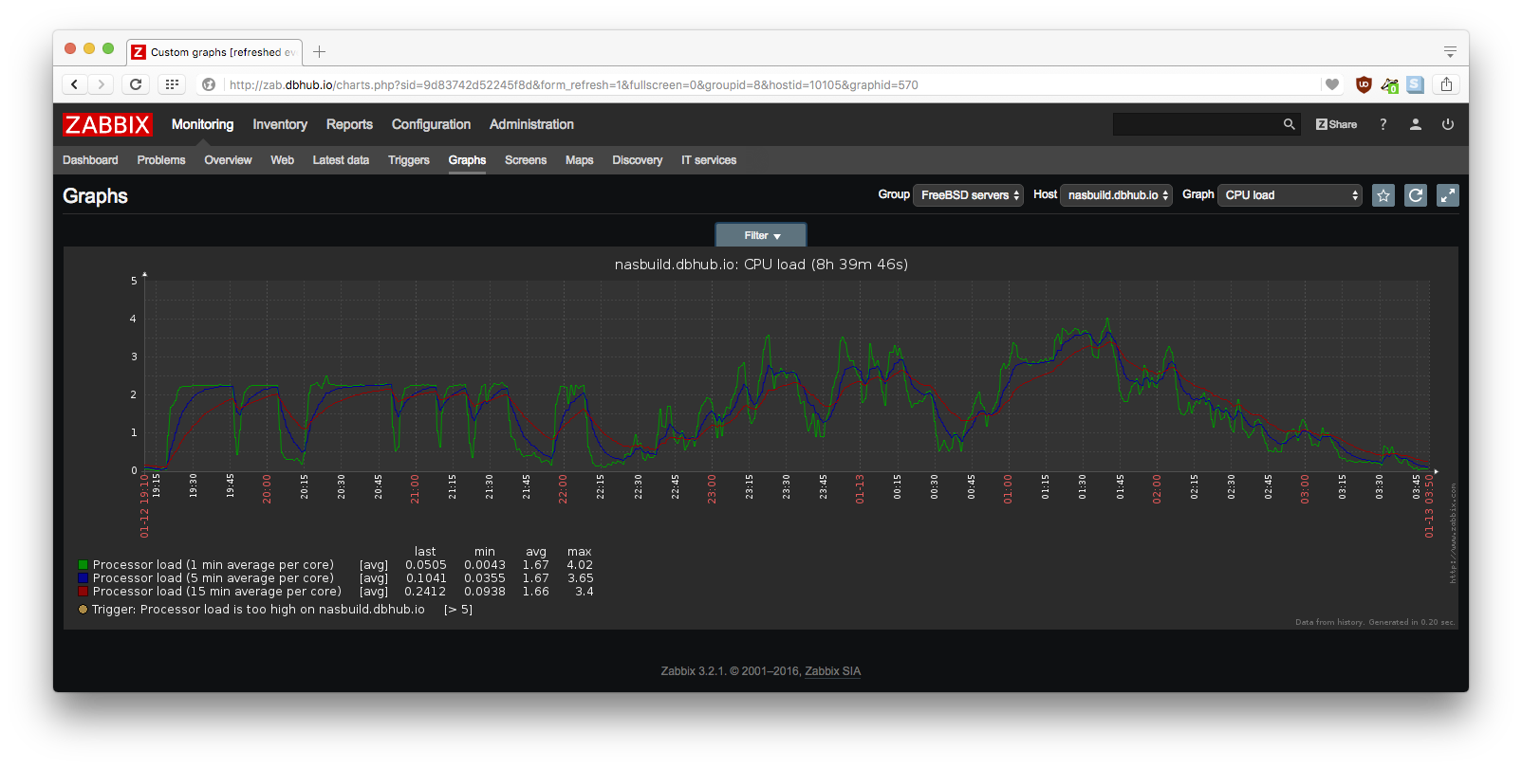Open the user profile icon
Screen dimensions: 1522x768
point(1415,124)
